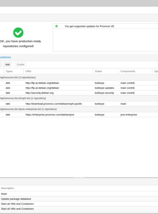Click the 'production-ready repositories configured' status text
This screenshot has height=214, width=158.
pos(20,44)
